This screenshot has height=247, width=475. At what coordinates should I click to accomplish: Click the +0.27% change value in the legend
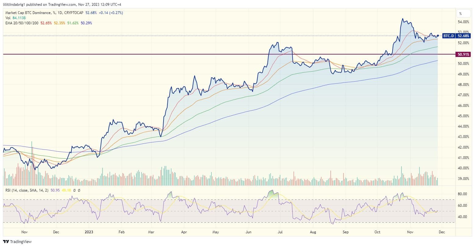[x=116, y=13]
